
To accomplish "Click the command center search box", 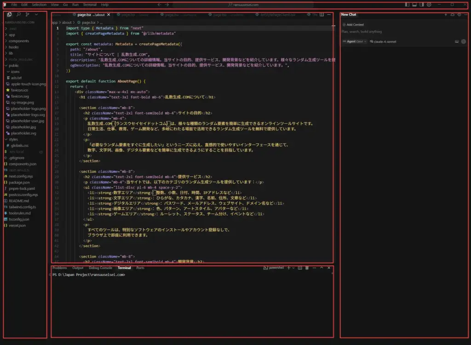I will pos(243,5).
